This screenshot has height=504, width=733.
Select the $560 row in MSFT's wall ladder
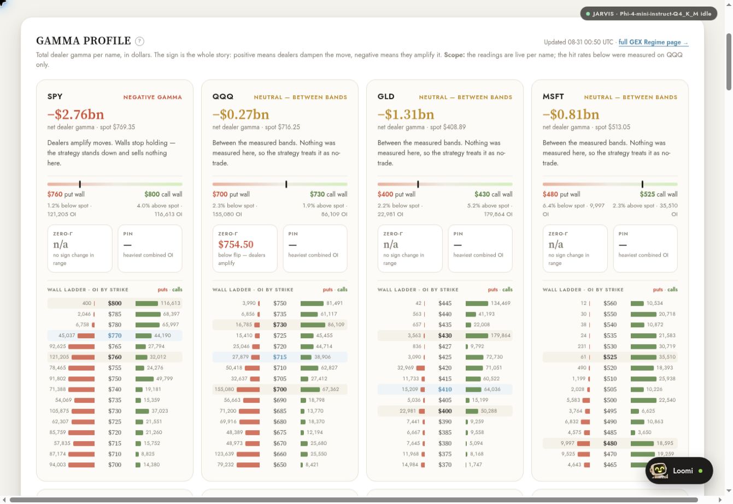[x=610, y=303]
